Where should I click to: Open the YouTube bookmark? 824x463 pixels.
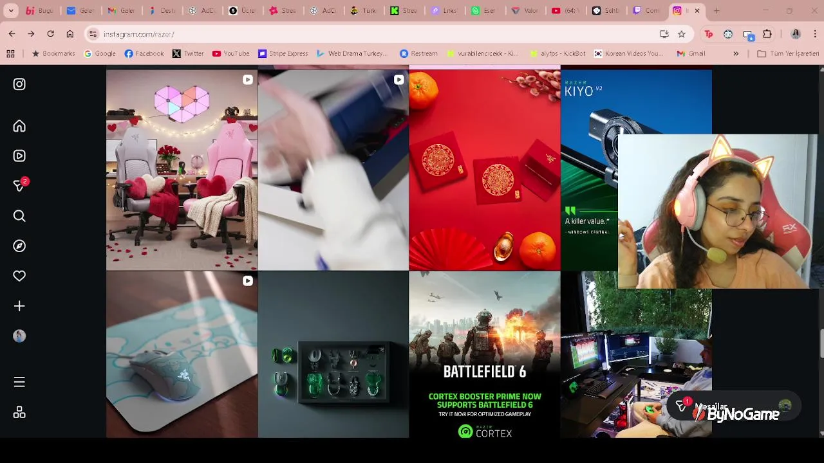pos(230,54)
